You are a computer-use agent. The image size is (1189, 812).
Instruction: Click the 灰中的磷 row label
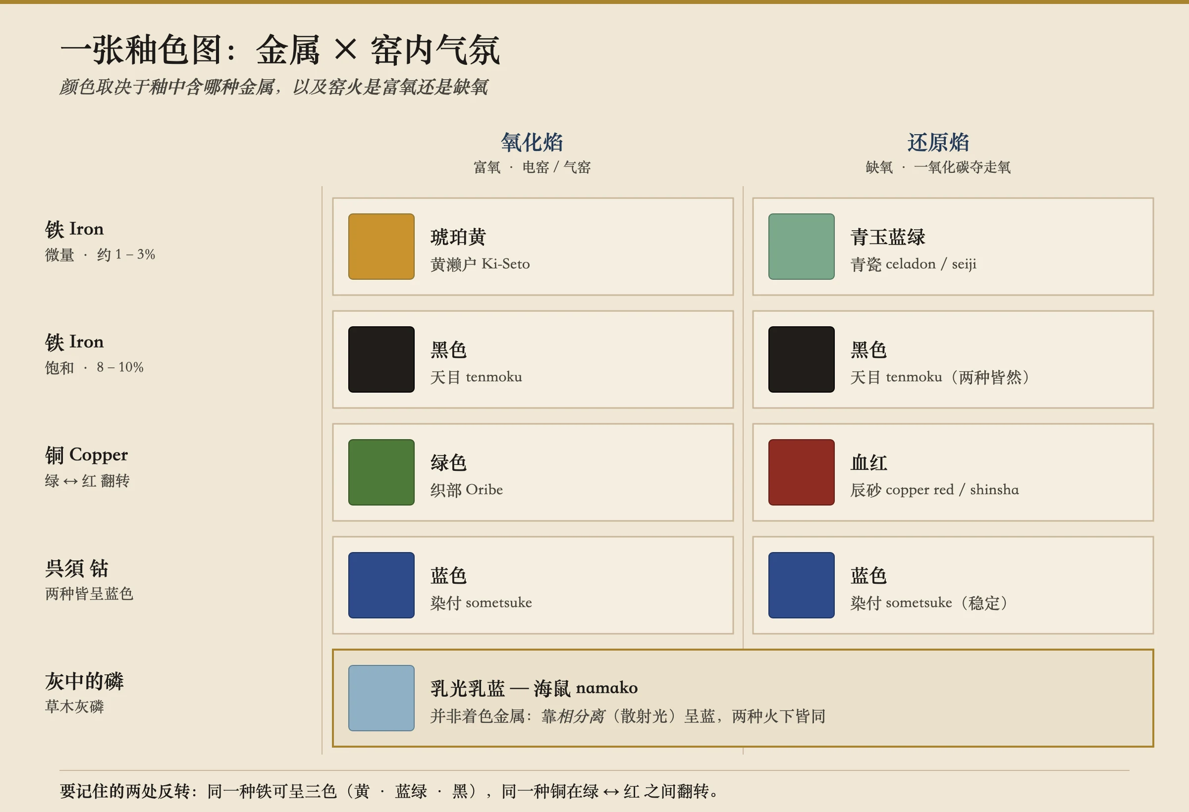point(84,681)
